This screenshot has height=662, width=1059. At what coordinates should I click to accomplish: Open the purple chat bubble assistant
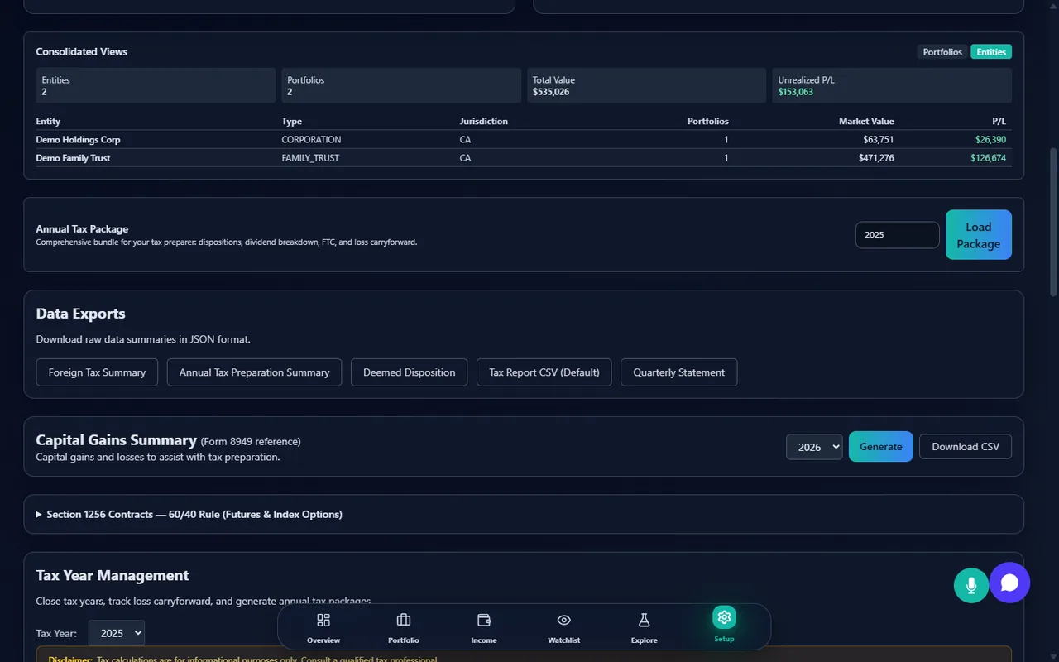click(1009, 583)
